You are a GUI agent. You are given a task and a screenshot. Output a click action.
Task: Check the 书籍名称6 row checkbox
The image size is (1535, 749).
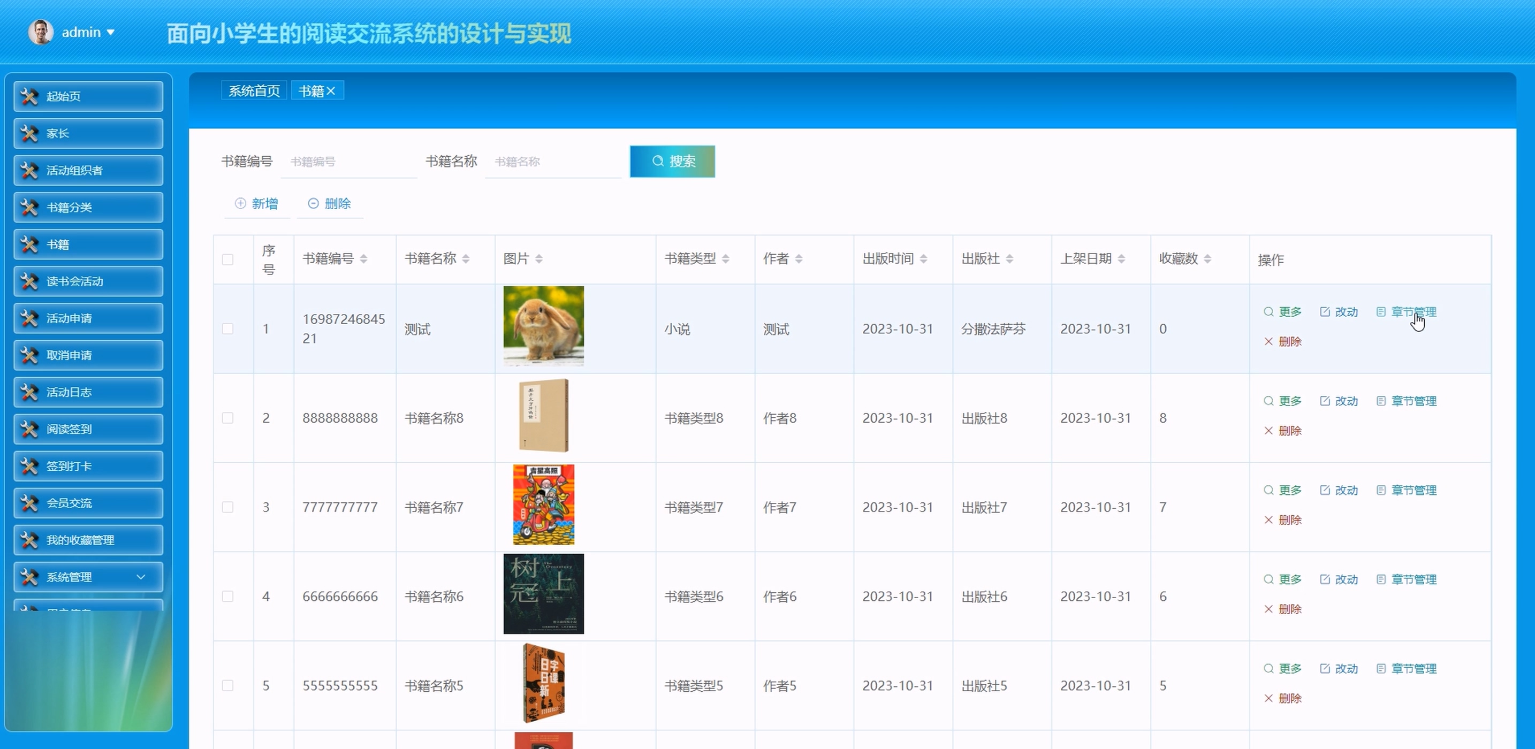tap(227, 597)
